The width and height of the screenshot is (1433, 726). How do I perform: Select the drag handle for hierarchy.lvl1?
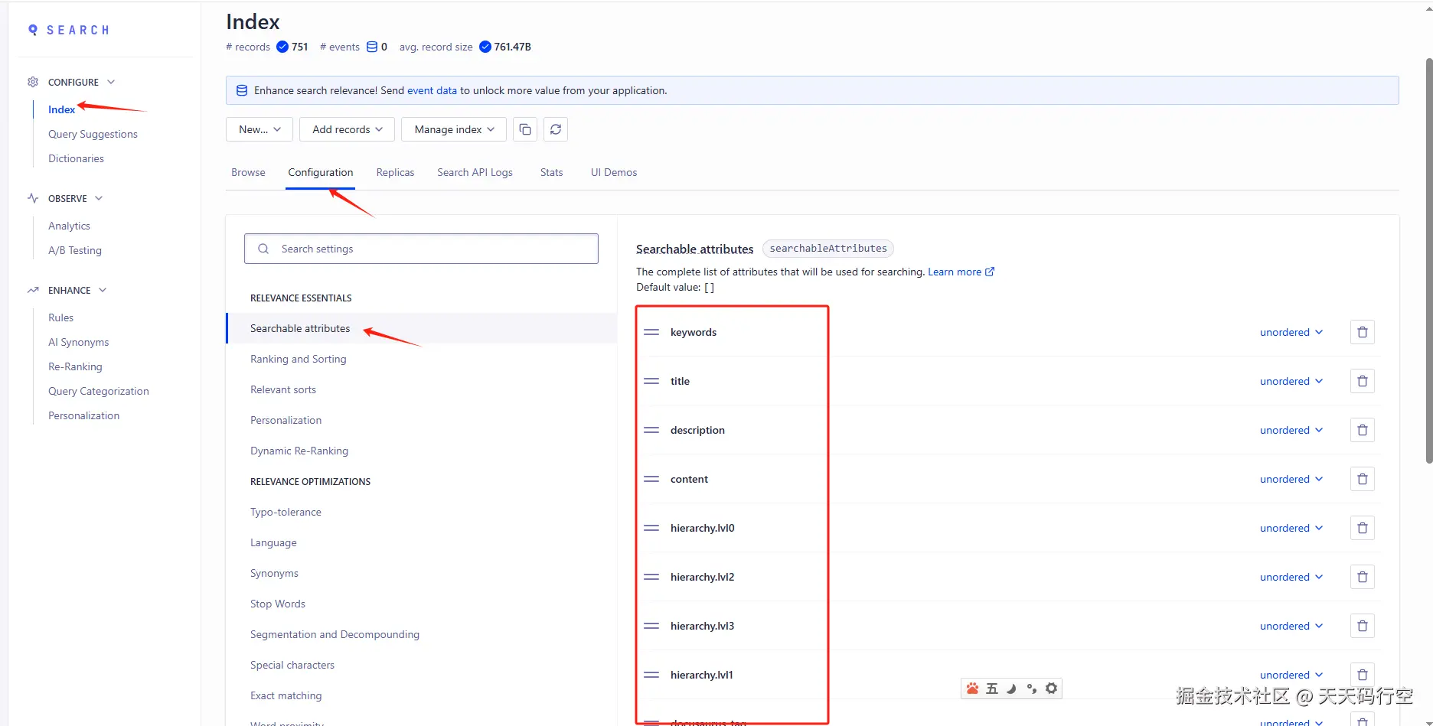click(x=651, y=675)
